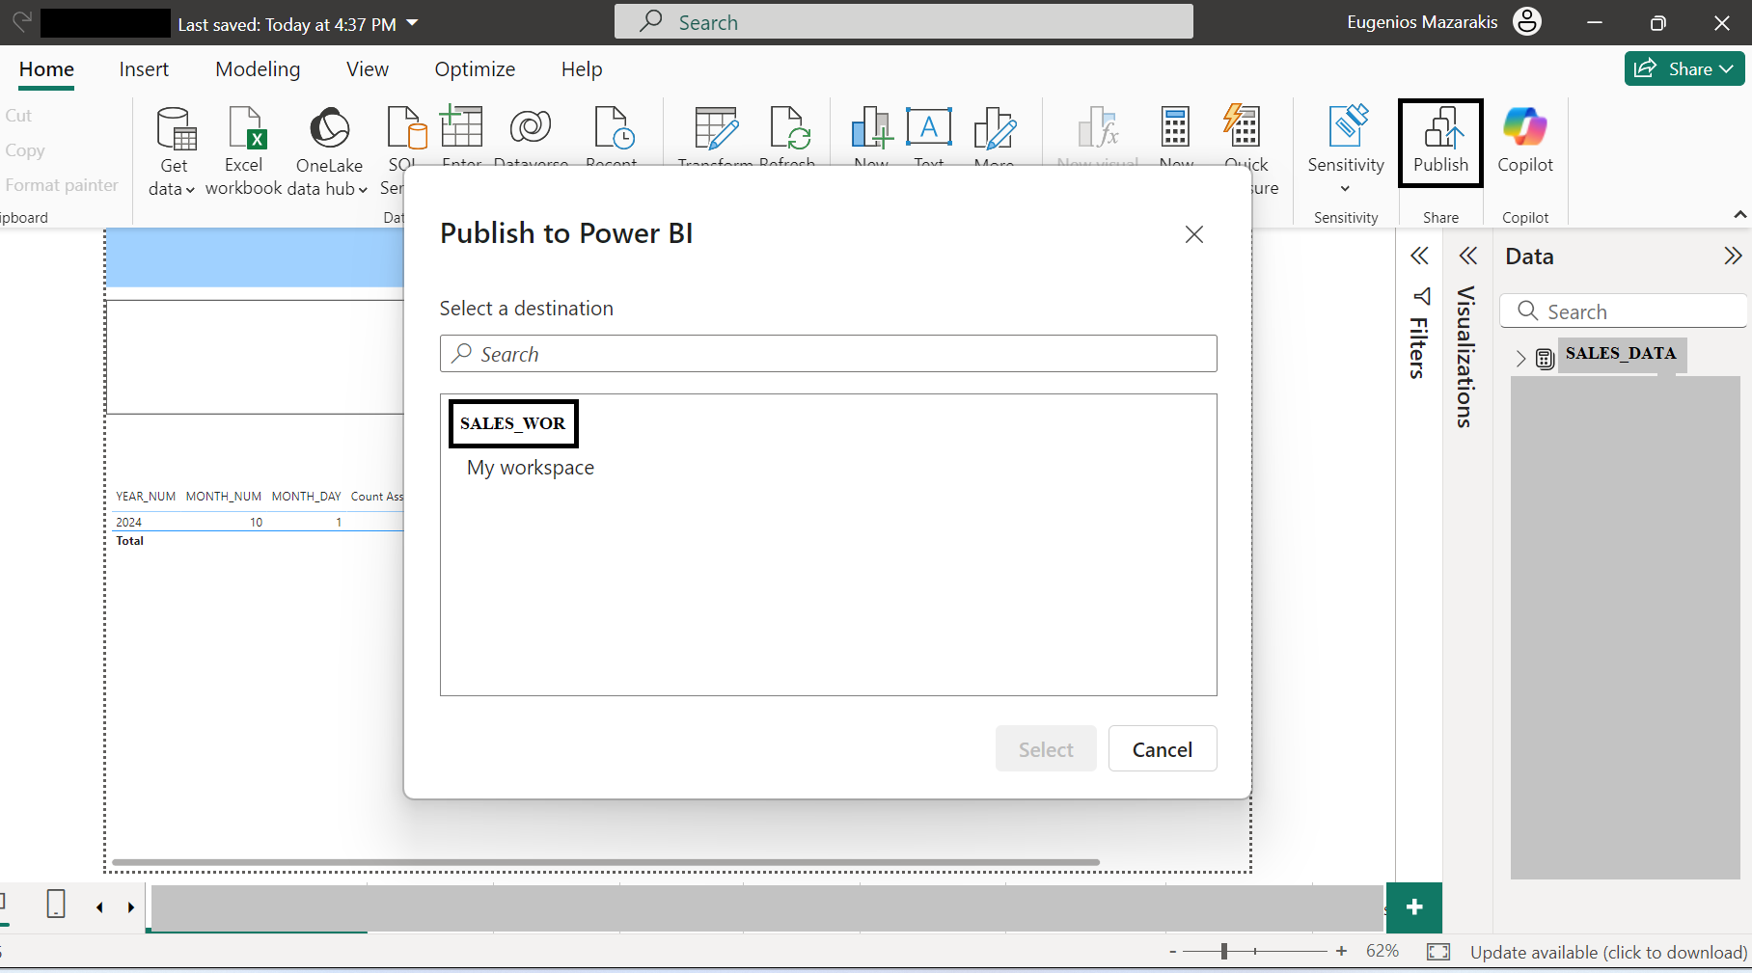Open the Optimize tab
Viewport: 1752px width, 973px height.
(475, 69)
